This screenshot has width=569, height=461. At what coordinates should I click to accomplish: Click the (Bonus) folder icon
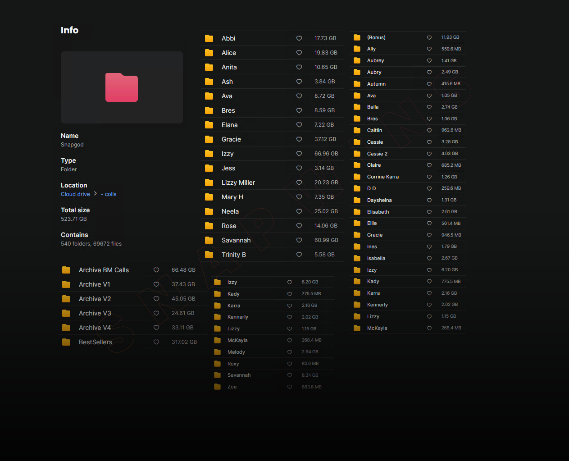tap(357, 37)
